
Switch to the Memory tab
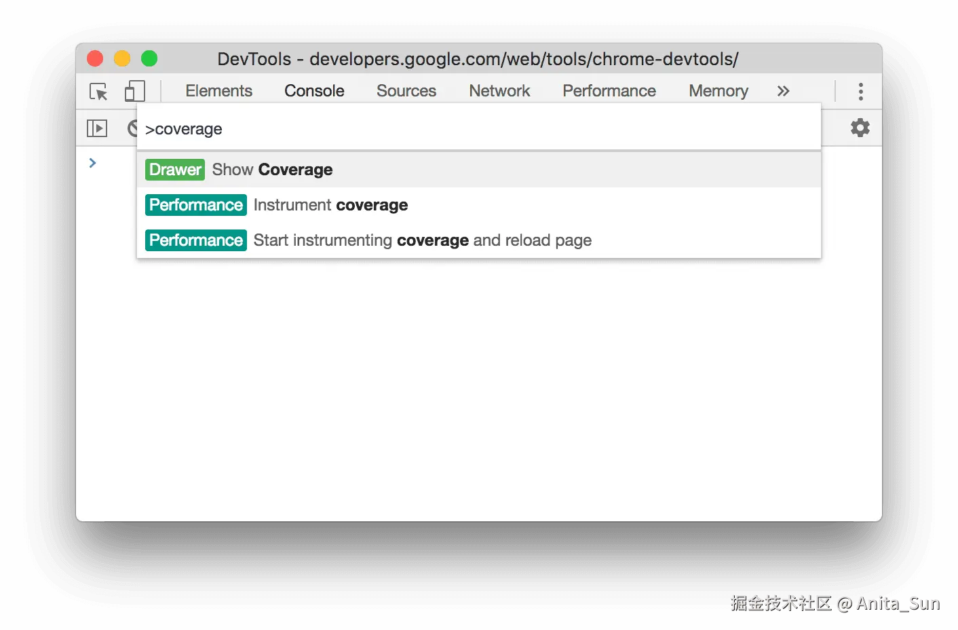coord(718,91)
